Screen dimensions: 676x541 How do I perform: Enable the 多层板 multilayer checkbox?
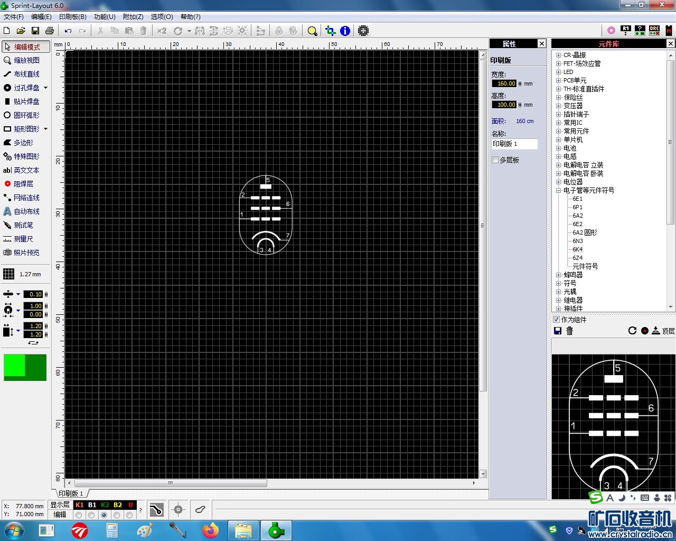(495, 160)
